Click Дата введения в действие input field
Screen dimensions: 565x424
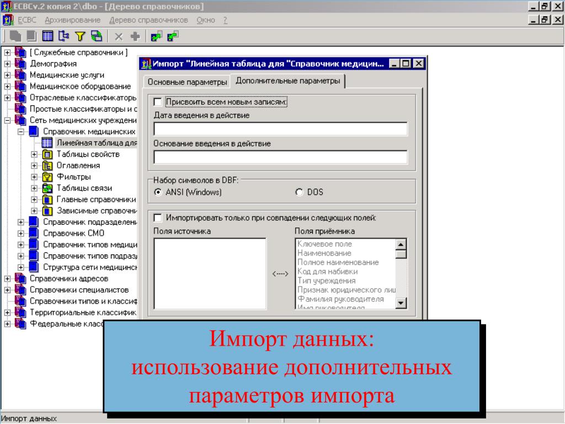click(280, 129)
